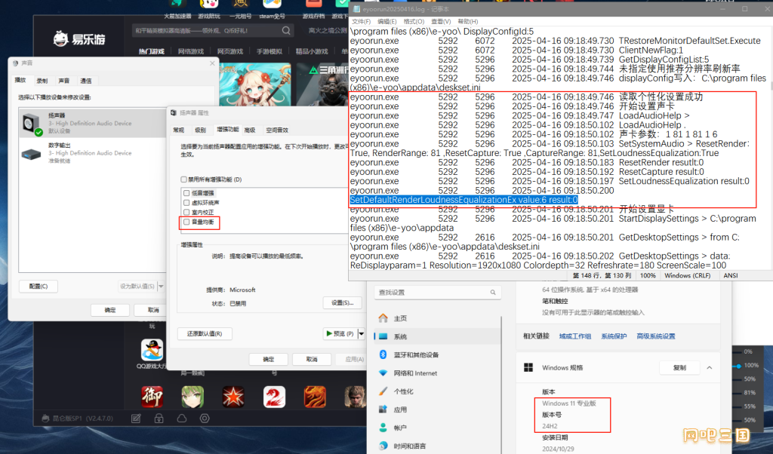
Task: Open 帐户 in Settings sidebar
Action: click(437, 428)
